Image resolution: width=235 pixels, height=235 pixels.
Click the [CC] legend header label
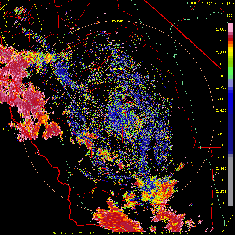coord(223,18)
